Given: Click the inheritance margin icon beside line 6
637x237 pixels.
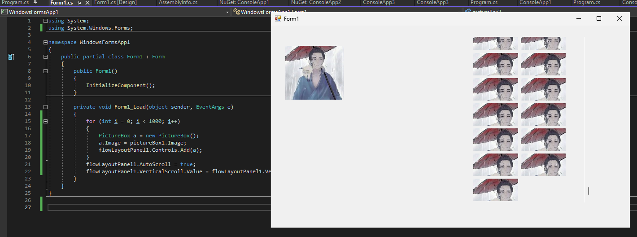Looking at the screenshot, I should (11, 57).
